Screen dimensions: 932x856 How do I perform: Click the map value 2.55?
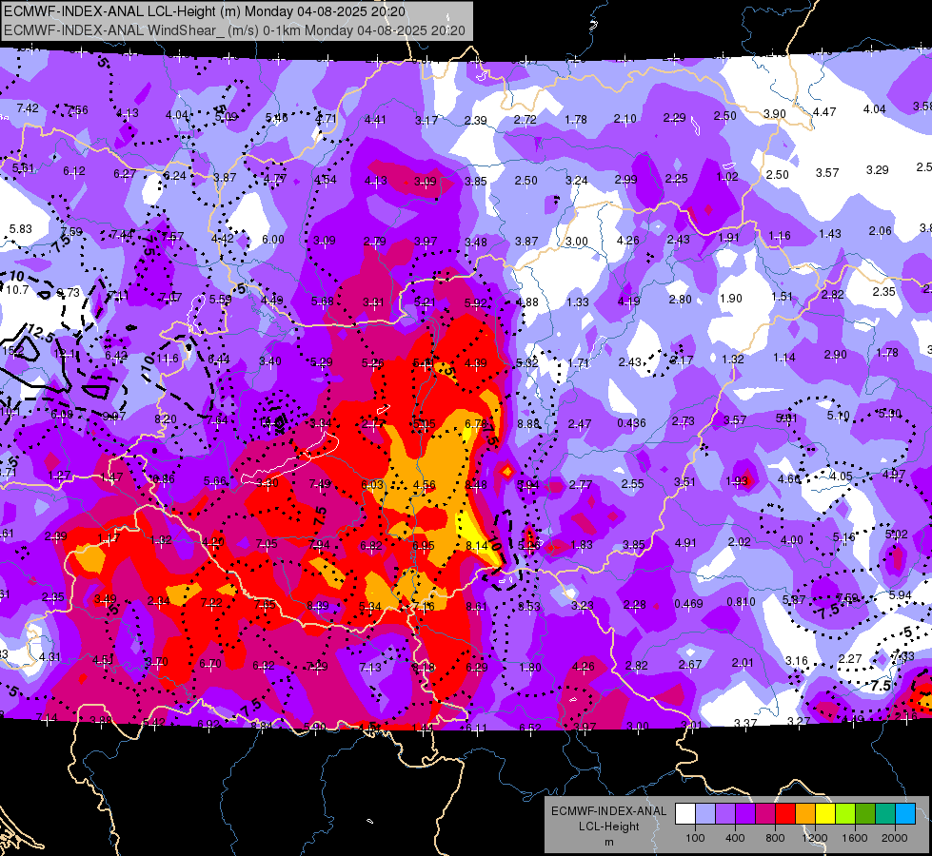632,483
